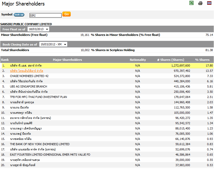The width and height of the screenshot is (214, 169).
Task: Select EAST FOURTEEN LIMITED-DIMENSIONAL EMER MKTS VALUE FD
Action: (x=50, y=155)
